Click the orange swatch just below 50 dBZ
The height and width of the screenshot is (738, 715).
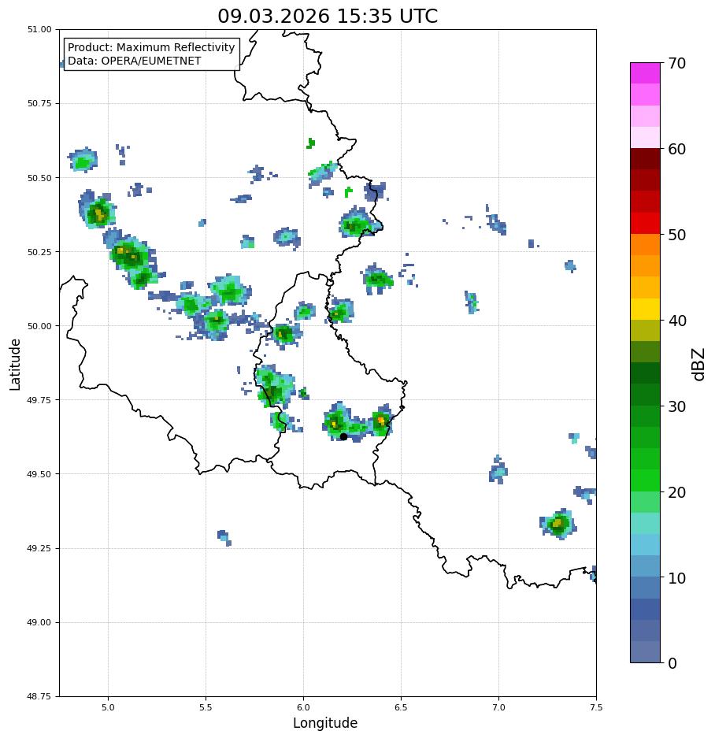click(x=646, y=245)
